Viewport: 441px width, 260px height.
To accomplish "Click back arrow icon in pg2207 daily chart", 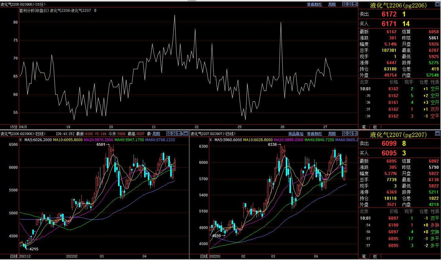I will [x=345, y=133].
